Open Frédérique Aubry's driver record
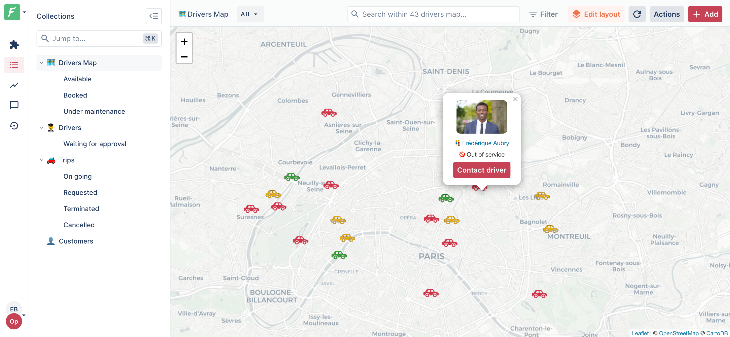 point(485,143)
